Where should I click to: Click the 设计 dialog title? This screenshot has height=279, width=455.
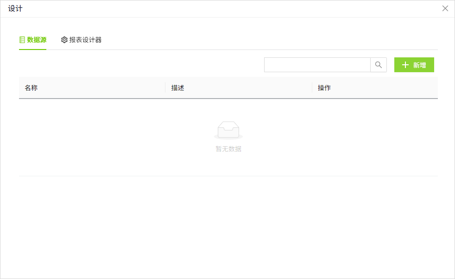(x=15, y=9)
